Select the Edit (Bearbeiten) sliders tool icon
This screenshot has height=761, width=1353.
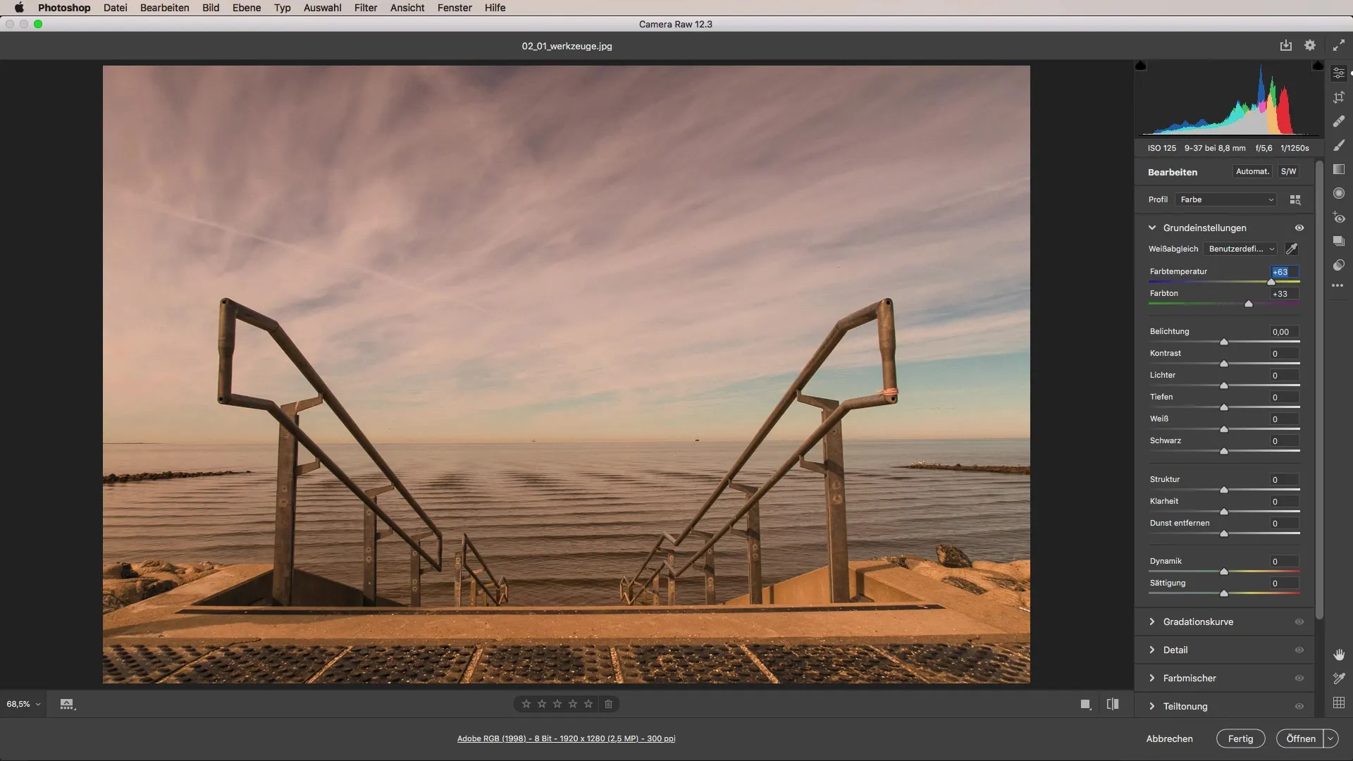(x=1339, y=73)
